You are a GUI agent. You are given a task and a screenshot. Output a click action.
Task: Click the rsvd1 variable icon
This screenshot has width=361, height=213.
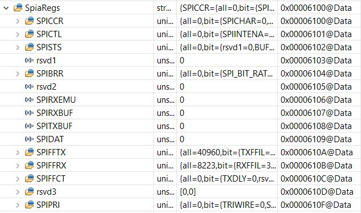click(29, 61)
